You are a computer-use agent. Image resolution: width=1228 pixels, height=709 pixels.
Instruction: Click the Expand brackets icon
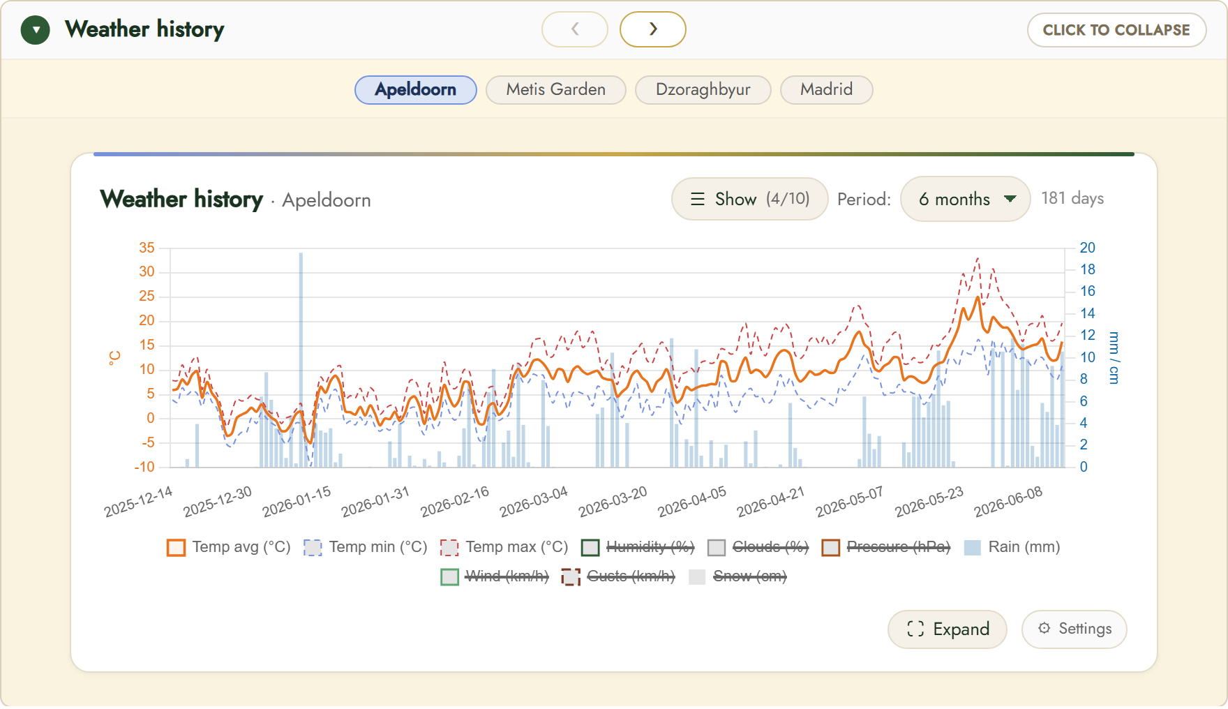click(x=915, y=629)
